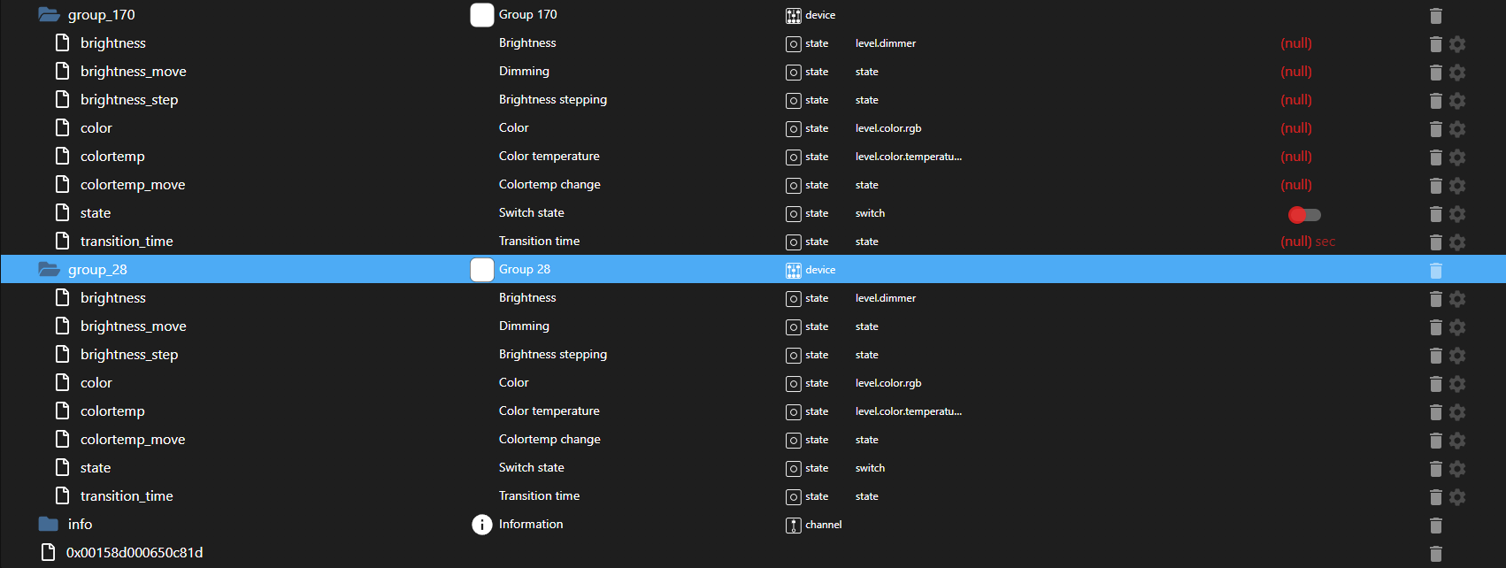1506x568 pixels.
Task: Select group_170 brightness_move tree item
Action: click(134, 72)
